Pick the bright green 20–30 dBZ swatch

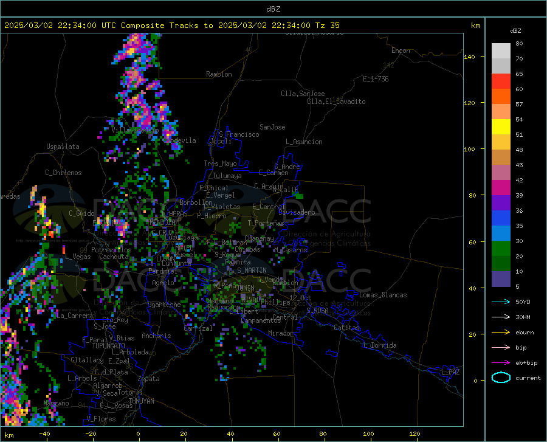[x=501, y=248]
